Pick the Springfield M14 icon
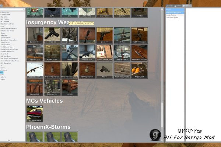Screen dimensions: 221x147 pos(52,88)
